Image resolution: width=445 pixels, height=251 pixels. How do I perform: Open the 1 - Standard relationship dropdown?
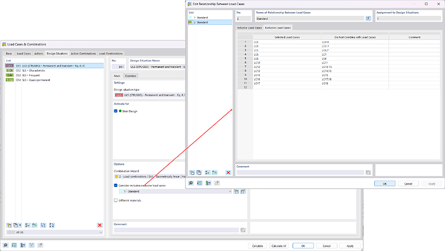tap(175, 191)
